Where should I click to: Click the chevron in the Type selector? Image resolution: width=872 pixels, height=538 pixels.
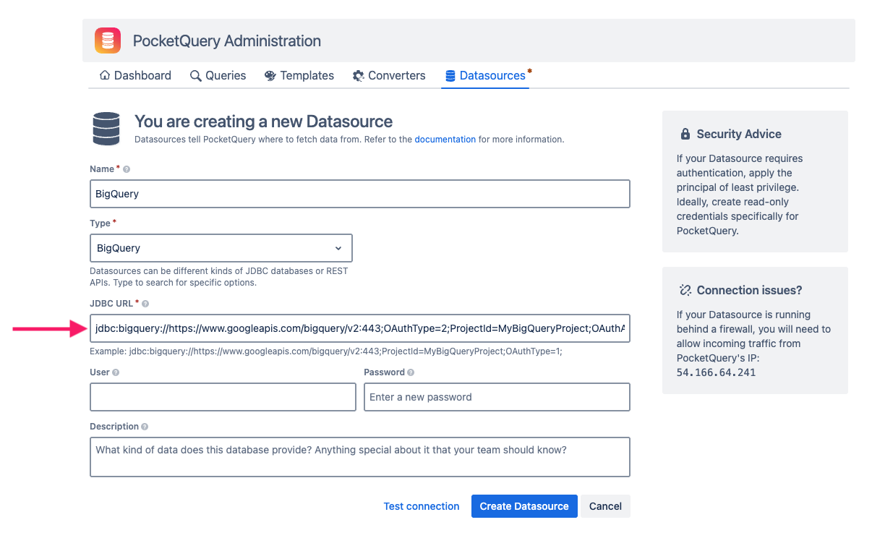tap(338, 247)
